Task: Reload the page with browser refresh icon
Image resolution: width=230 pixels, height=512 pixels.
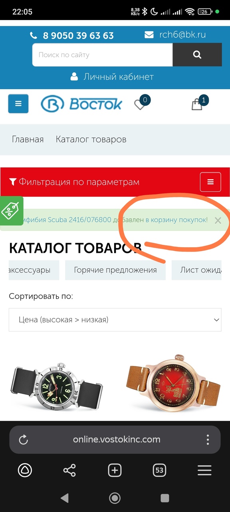Action: 24,440
